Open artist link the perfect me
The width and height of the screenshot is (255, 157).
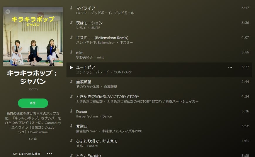coord(87,116)
